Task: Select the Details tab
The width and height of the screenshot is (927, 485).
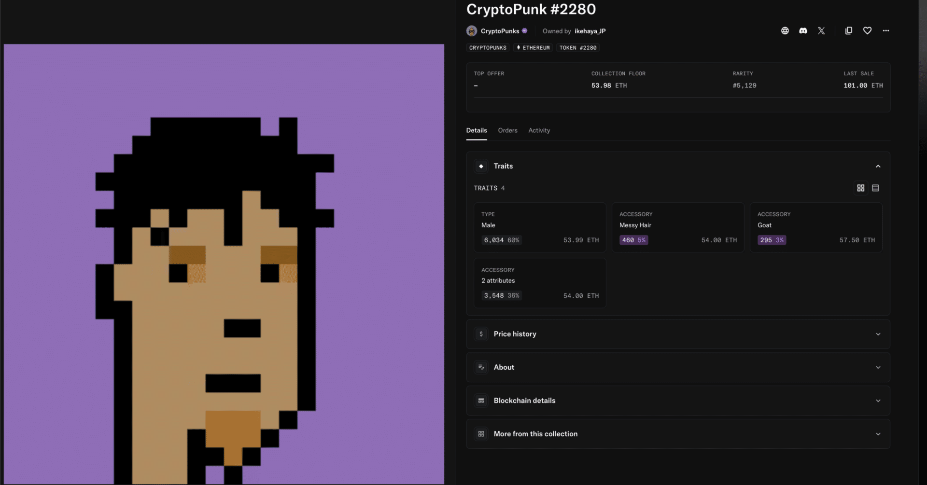Action: click(477, 130)
